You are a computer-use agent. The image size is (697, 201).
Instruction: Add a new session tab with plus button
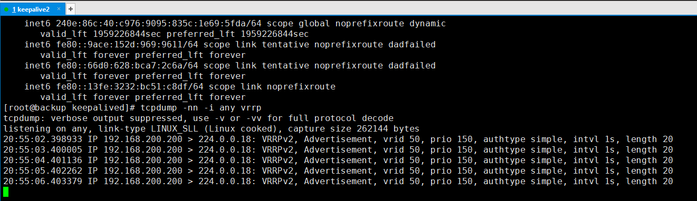[x=71, y=9]
